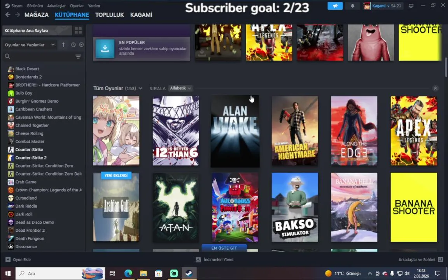
Task: Go to the MAĞAZA tab
Action: [37, 15]
